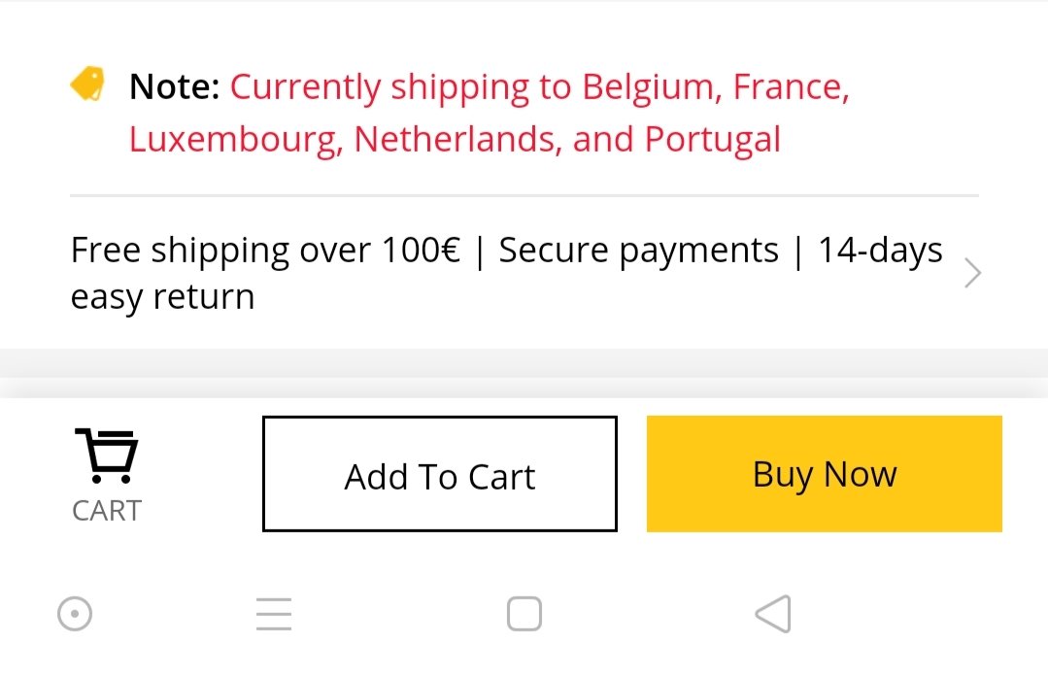Click the Luxembourg, Netherlands, and Portugal line
Viewport: 1048px width, 677px height.
pyautogui.click(x=455, y=140)
